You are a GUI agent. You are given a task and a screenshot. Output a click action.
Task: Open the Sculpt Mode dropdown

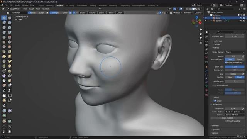click(14, 9)
